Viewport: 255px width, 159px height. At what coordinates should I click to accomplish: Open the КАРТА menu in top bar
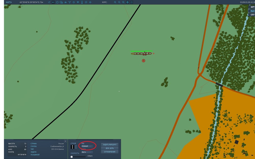point(9,2)
